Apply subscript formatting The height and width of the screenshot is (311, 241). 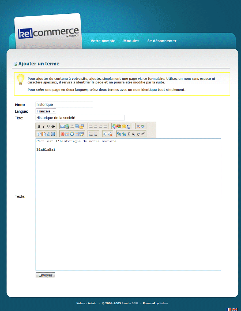click(133, 134)
